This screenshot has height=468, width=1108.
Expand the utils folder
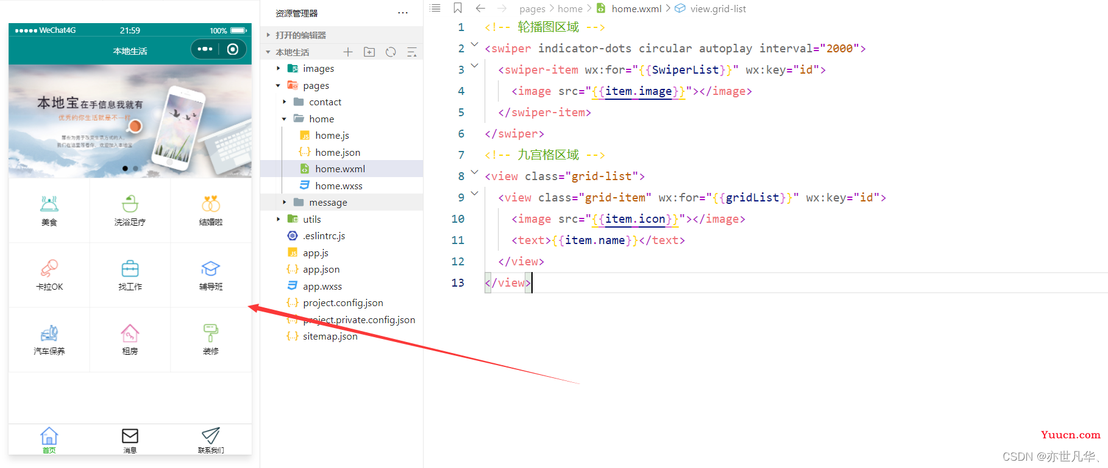(x=279, y=219)
